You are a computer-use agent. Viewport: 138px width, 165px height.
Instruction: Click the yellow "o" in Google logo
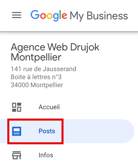(x=50, y=16)
